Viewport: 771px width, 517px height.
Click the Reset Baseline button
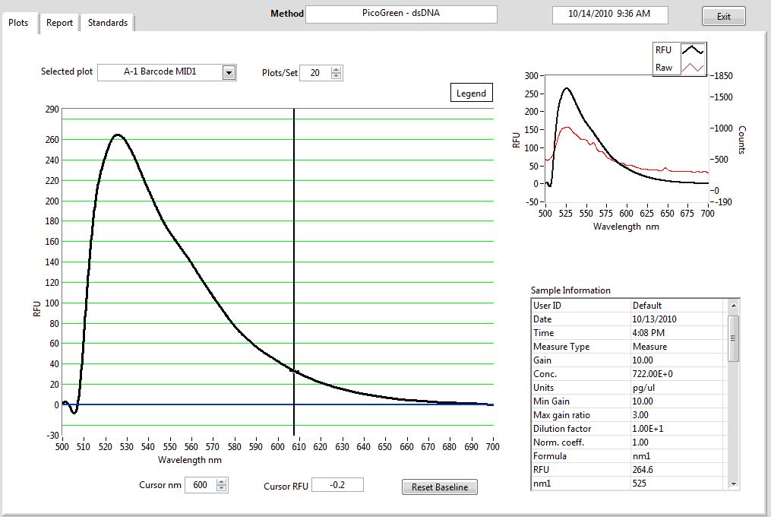(x=440, y=487)
